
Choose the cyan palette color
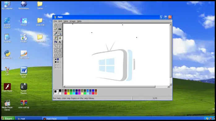[74, 94]
